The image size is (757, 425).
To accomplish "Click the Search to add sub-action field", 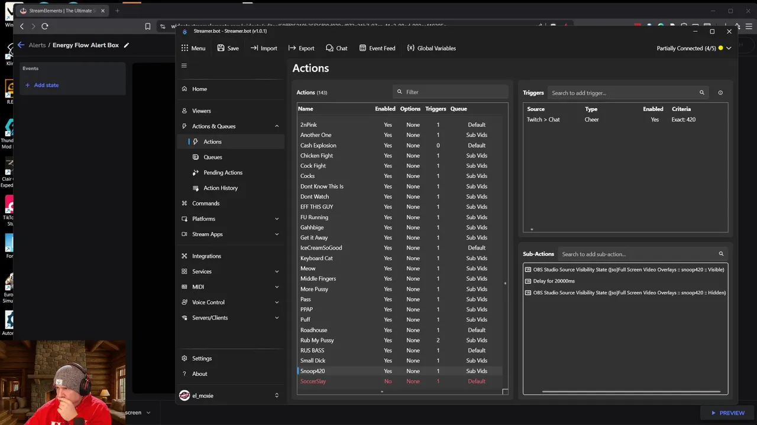I will tap(643, 254).
